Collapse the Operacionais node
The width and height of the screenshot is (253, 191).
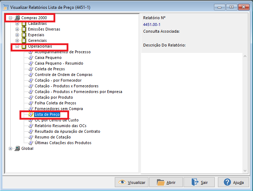[x=17, y=47]
